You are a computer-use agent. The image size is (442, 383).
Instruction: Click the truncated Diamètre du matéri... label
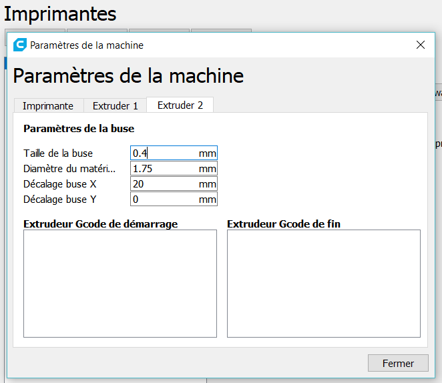coord(69,169)
